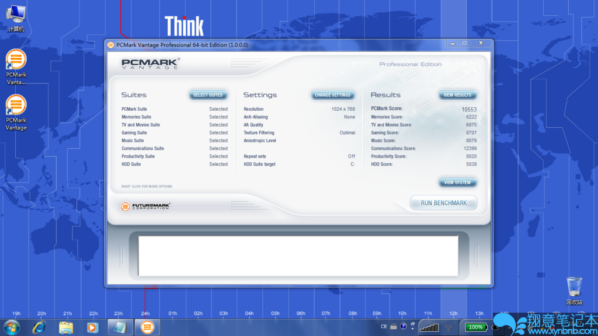Open Windows Explorer folder in taskbar

pyautogui.click(x=66, y=327)
